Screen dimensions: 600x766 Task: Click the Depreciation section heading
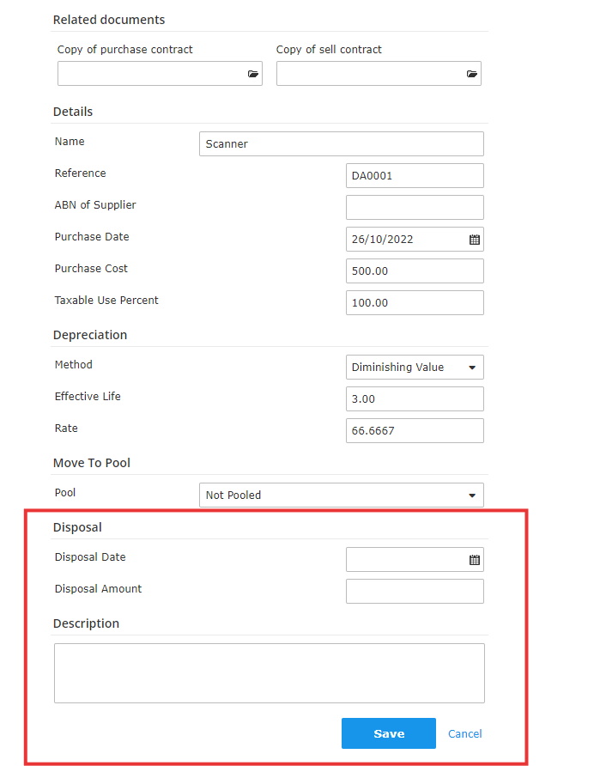[x=90, y=335]
